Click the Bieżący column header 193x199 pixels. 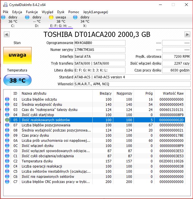click(x=103, y=93)
